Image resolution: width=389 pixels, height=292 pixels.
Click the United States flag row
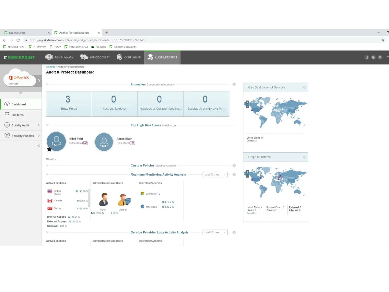tap(67, 192)
